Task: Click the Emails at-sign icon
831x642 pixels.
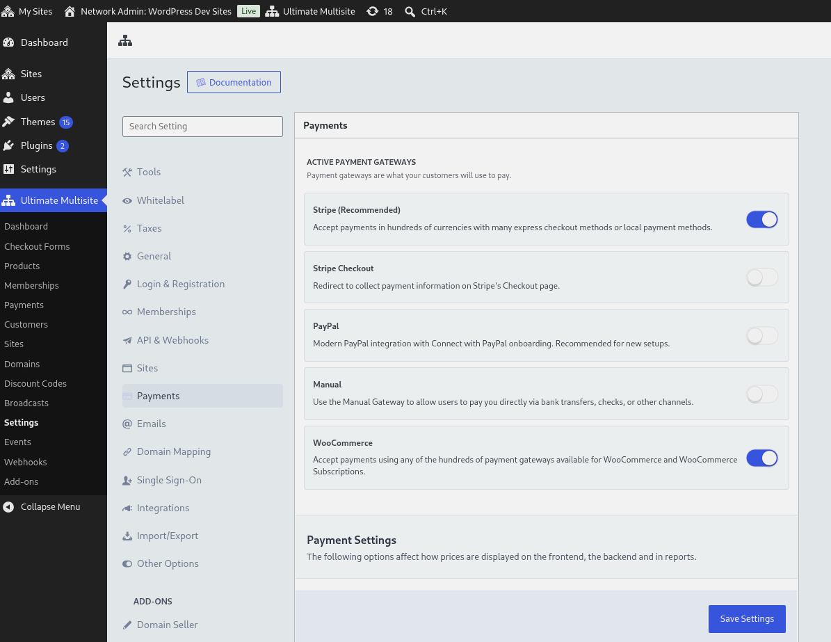Action: tap(127, 424)
